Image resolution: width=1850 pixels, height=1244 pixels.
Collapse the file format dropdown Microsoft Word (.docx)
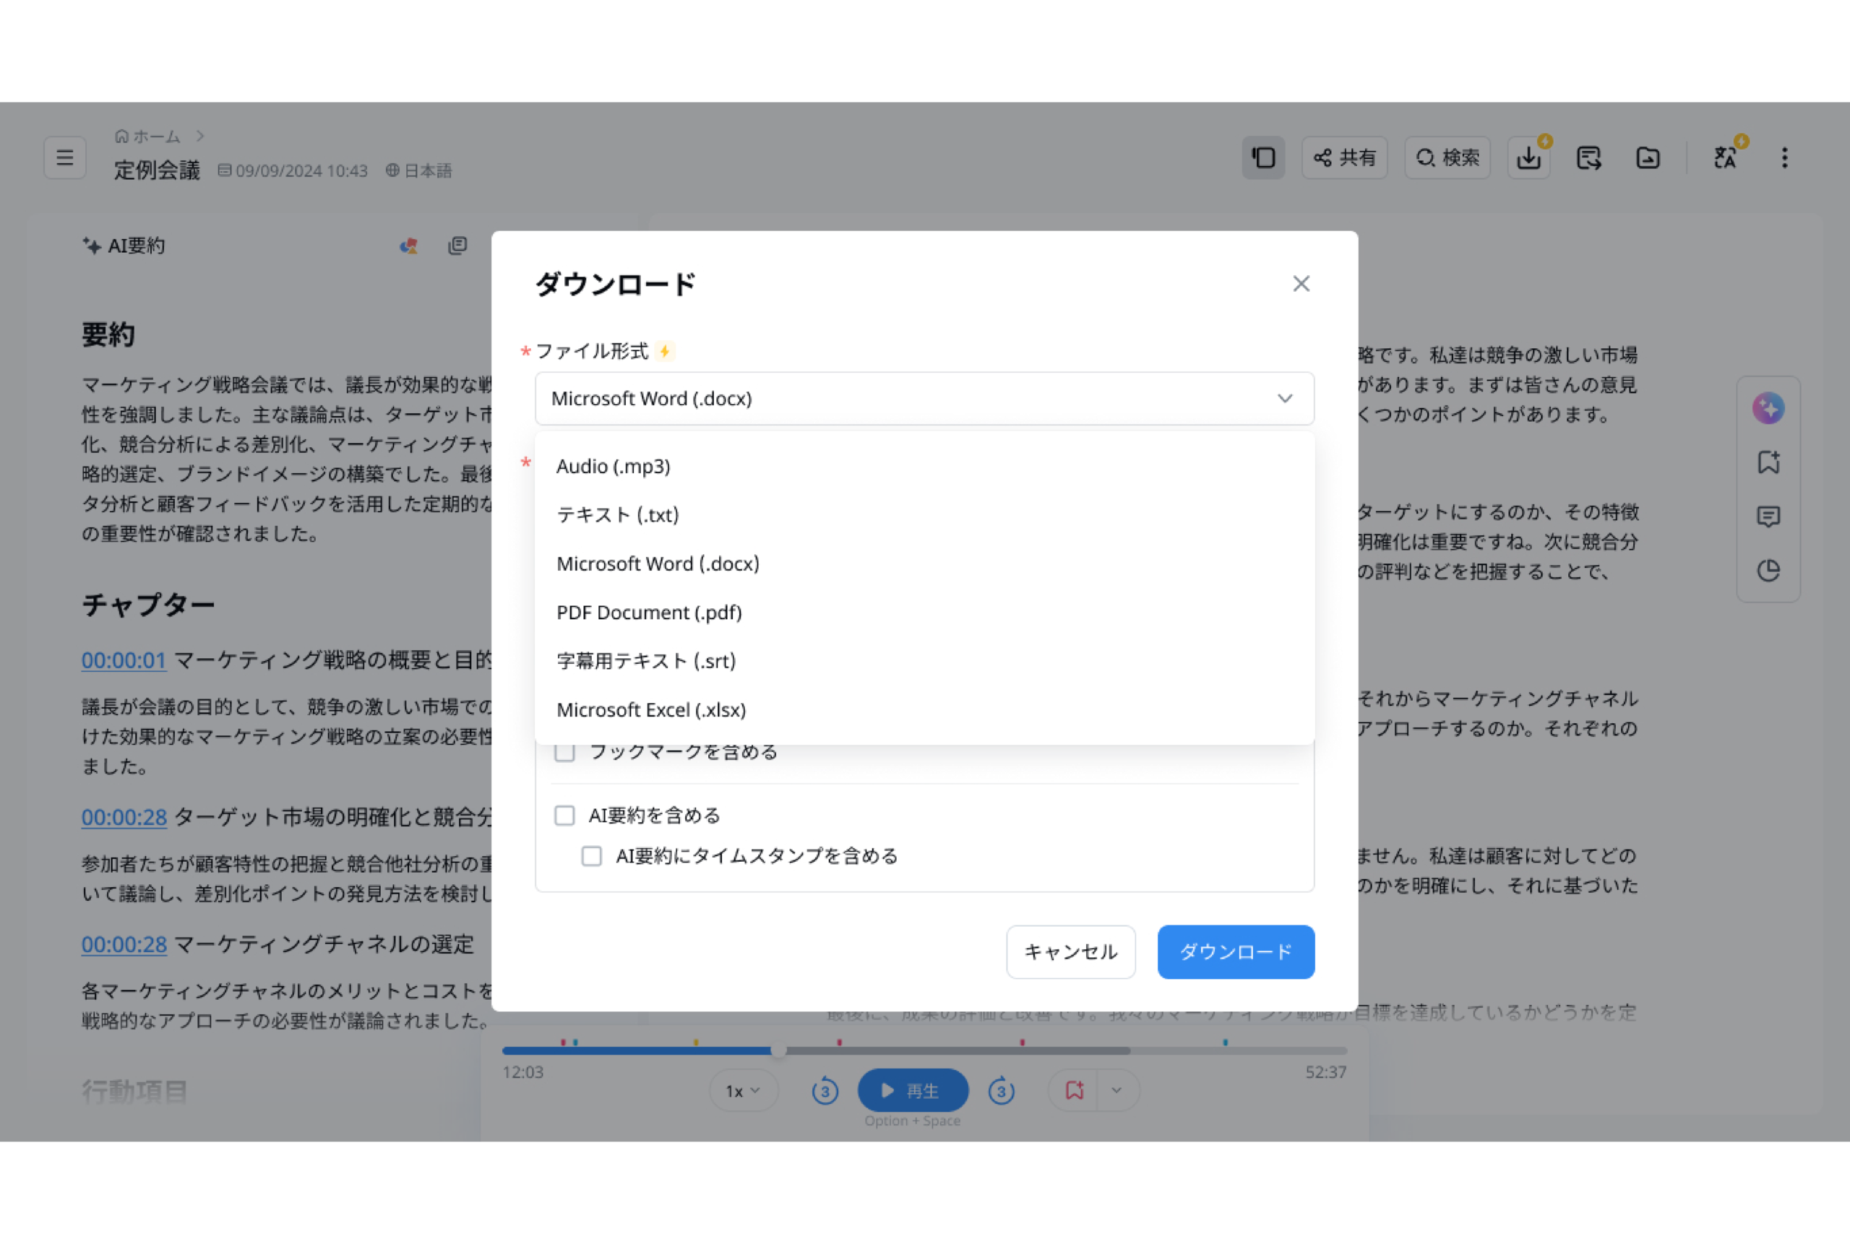click(x=924, y=398)
